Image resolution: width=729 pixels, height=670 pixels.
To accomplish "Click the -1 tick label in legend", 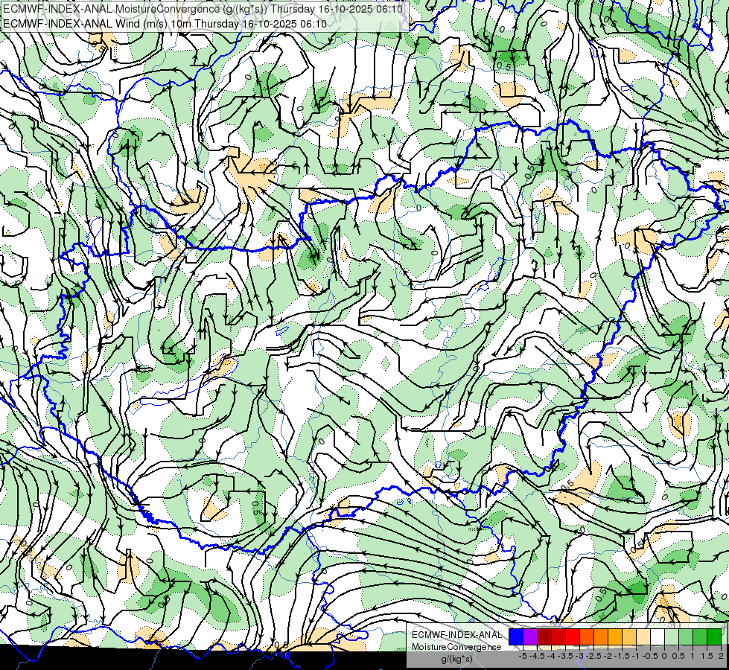I will 636,656.
